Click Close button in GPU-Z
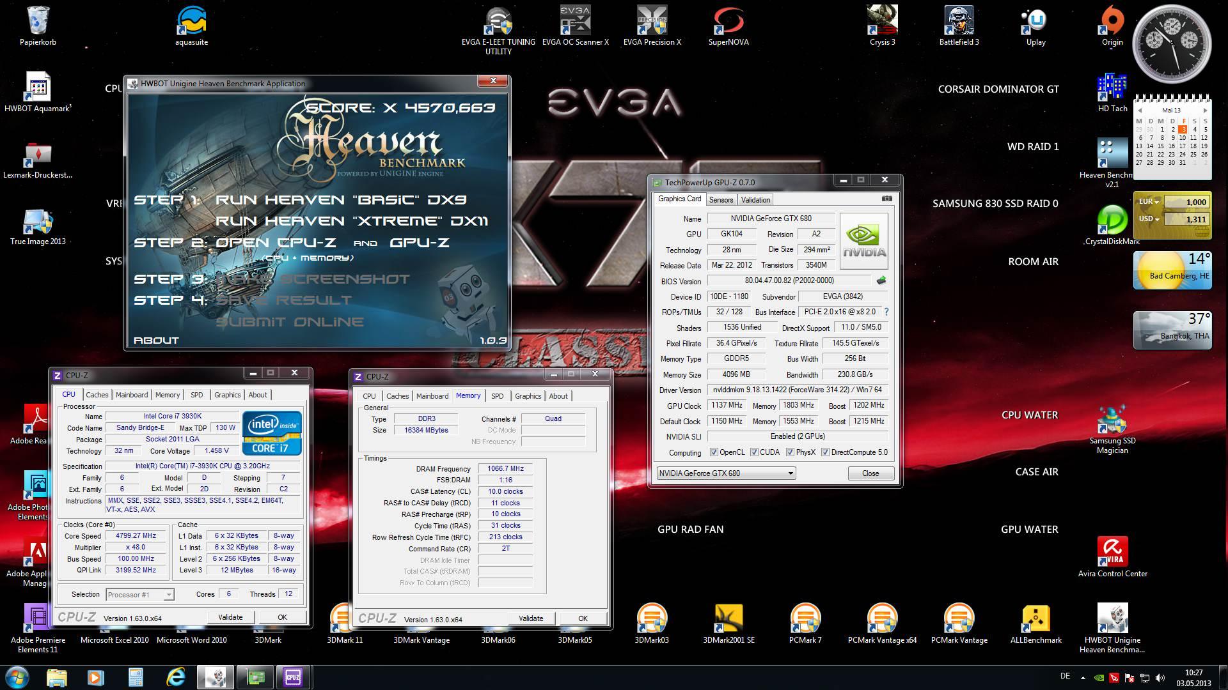Image resolution: width=1228 pixels, height=690 pixels. point(870,473)
